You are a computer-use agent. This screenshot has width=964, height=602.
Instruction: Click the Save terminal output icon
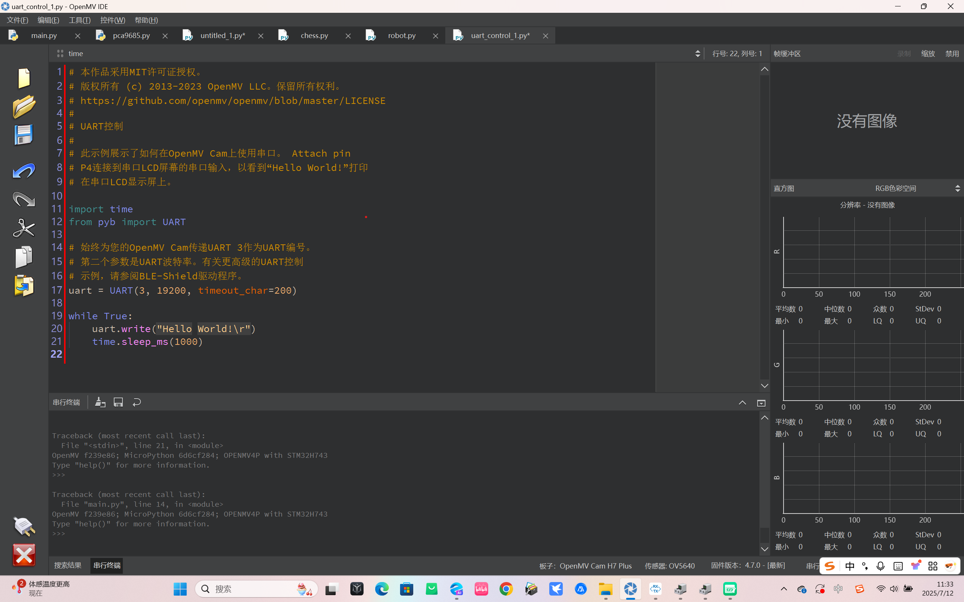click(x=118, y=402)
